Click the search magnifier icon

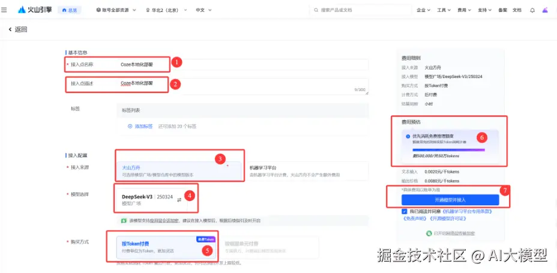point(316,10)
